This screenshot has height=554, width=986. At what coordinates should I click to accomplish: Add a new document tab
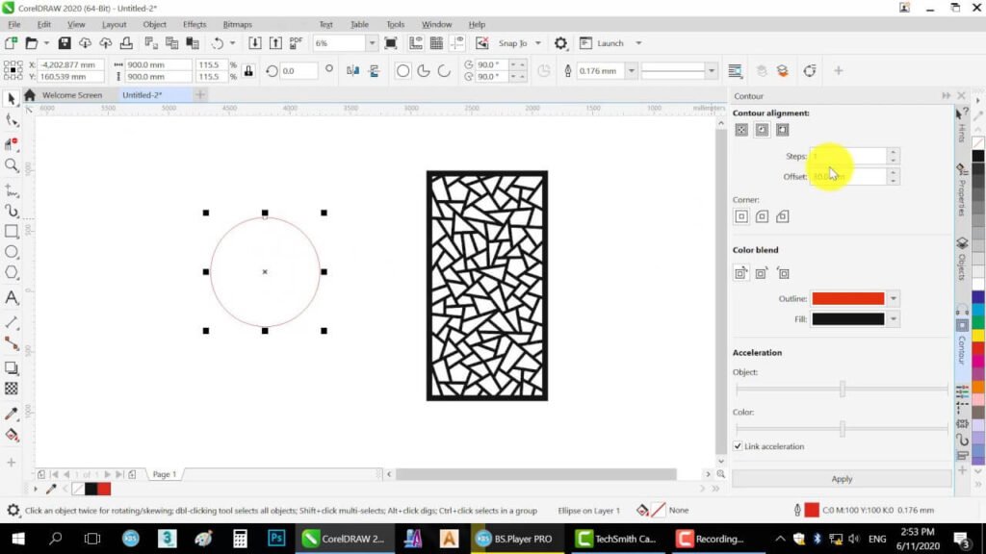200,95
